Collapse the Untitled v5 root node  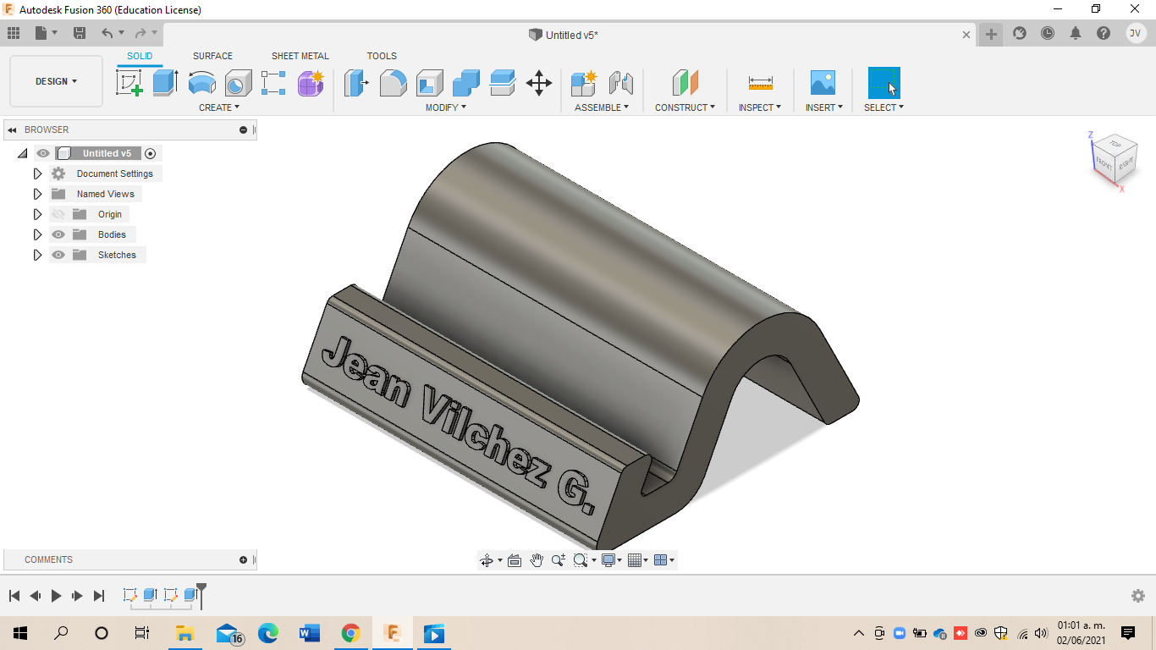22,153
